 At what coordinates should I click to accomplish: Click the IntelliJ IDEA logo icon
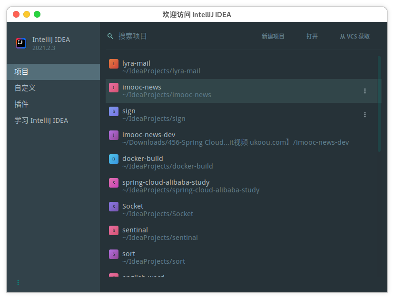(x=21, y=43)
